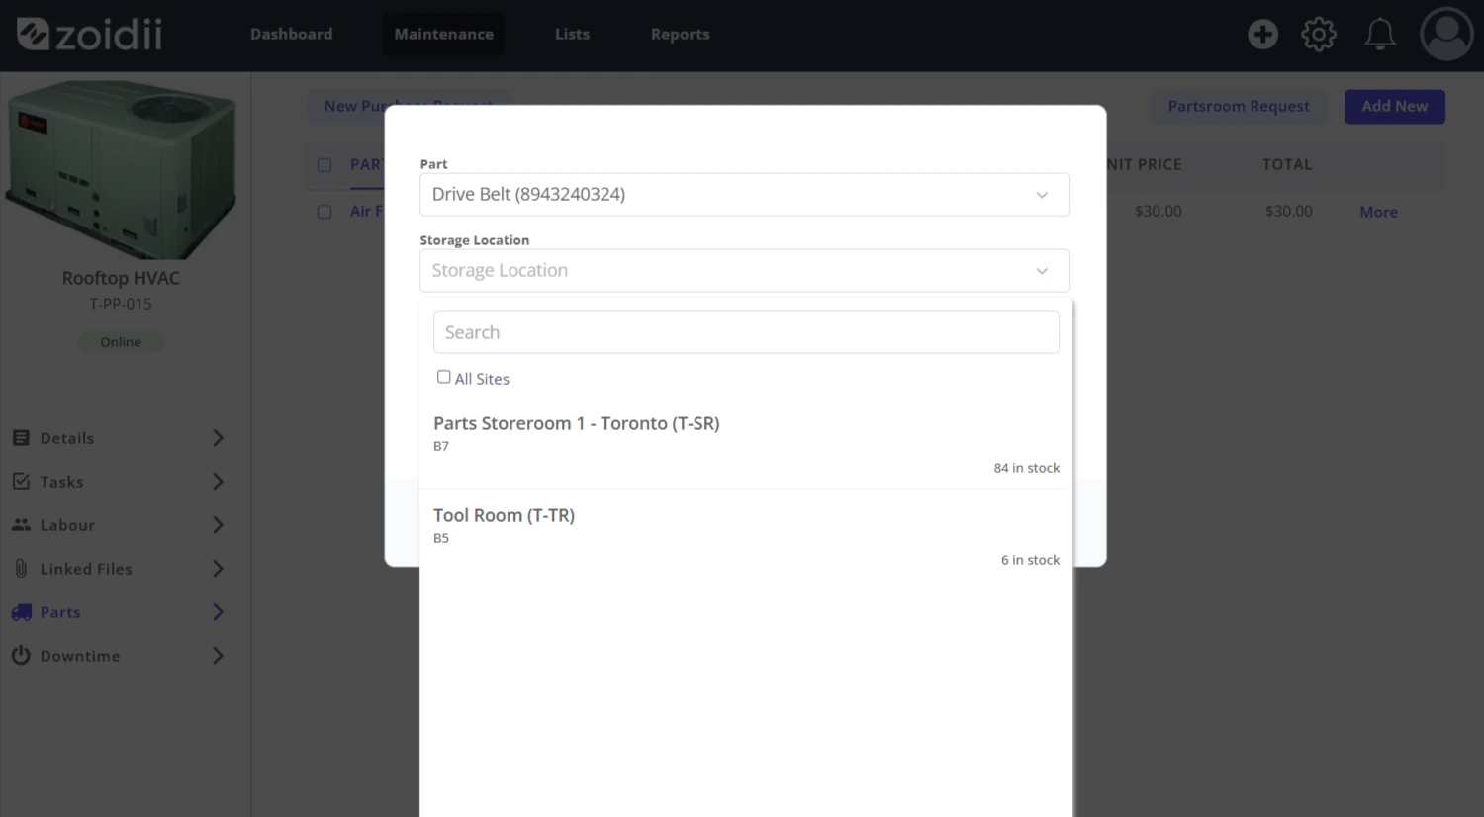Click the Linked Files paperclip icon

tap(21, 568)
